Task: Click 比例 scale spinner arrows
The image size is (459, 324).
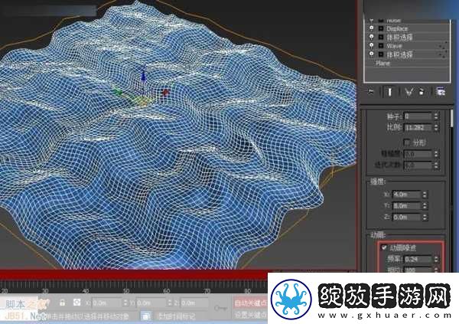Action: click(436, 128)
